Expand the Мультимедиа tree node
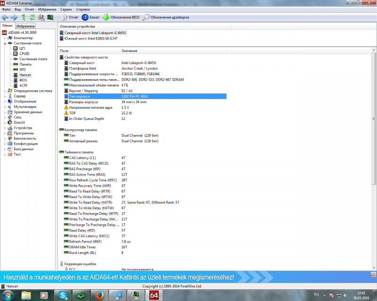Screen dimensions: 377x301 pos(5,107)
